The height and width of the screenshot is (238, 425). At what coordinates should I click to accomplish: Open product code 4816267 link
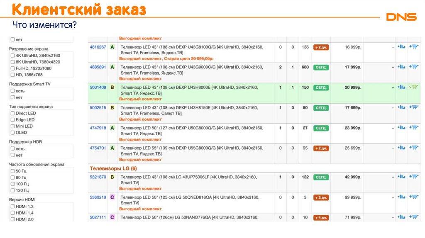pos(98,47)
